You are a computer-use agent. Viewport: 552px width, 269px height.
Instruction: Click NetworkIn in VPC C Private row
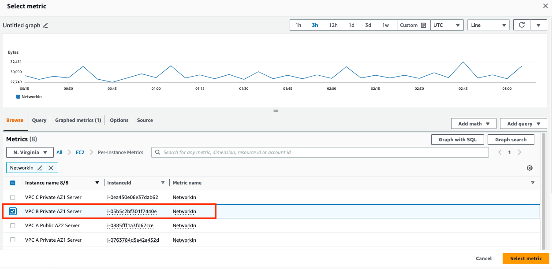(184, 197)
